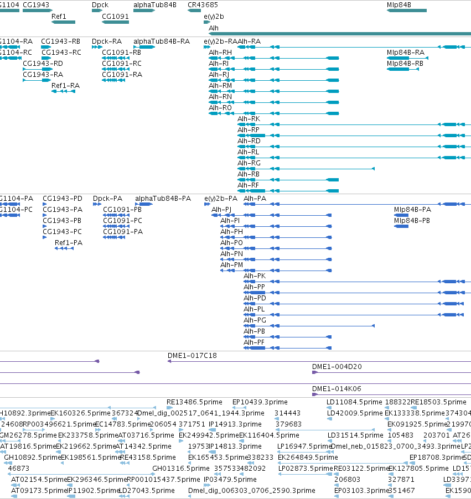Click the Alh-RB transcript
This screenshot has width=471, height=499.
coord(288,180)
